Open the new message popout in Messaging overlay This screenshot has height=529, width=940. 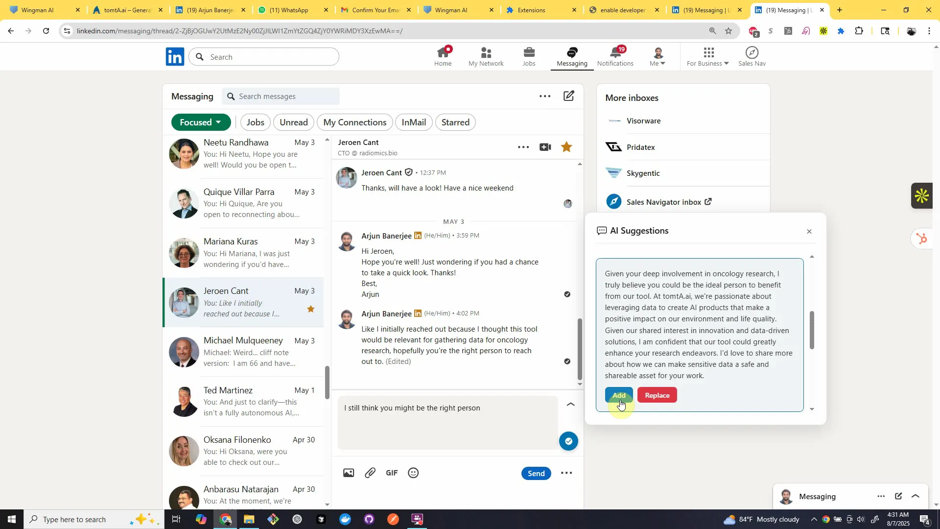click(x=898, y=496)
